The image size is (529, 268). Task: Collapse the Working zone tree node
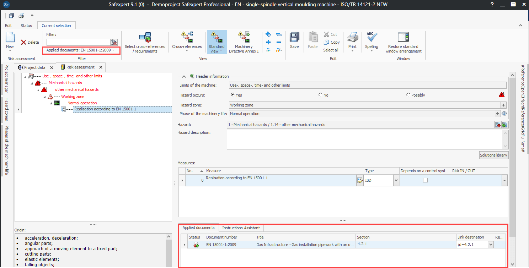[x=45, y=97]
